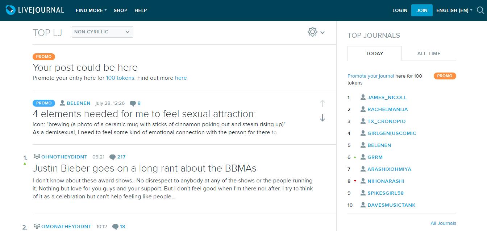Click the community icon beside OHNOTHEYDIDNT
Image resolution: width=487 pixels, height=231 pixels.
pos(37,157)
